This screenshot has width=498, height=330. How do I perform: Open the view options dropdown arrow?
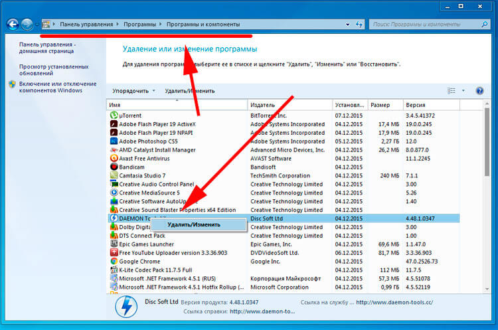(463, 91)
